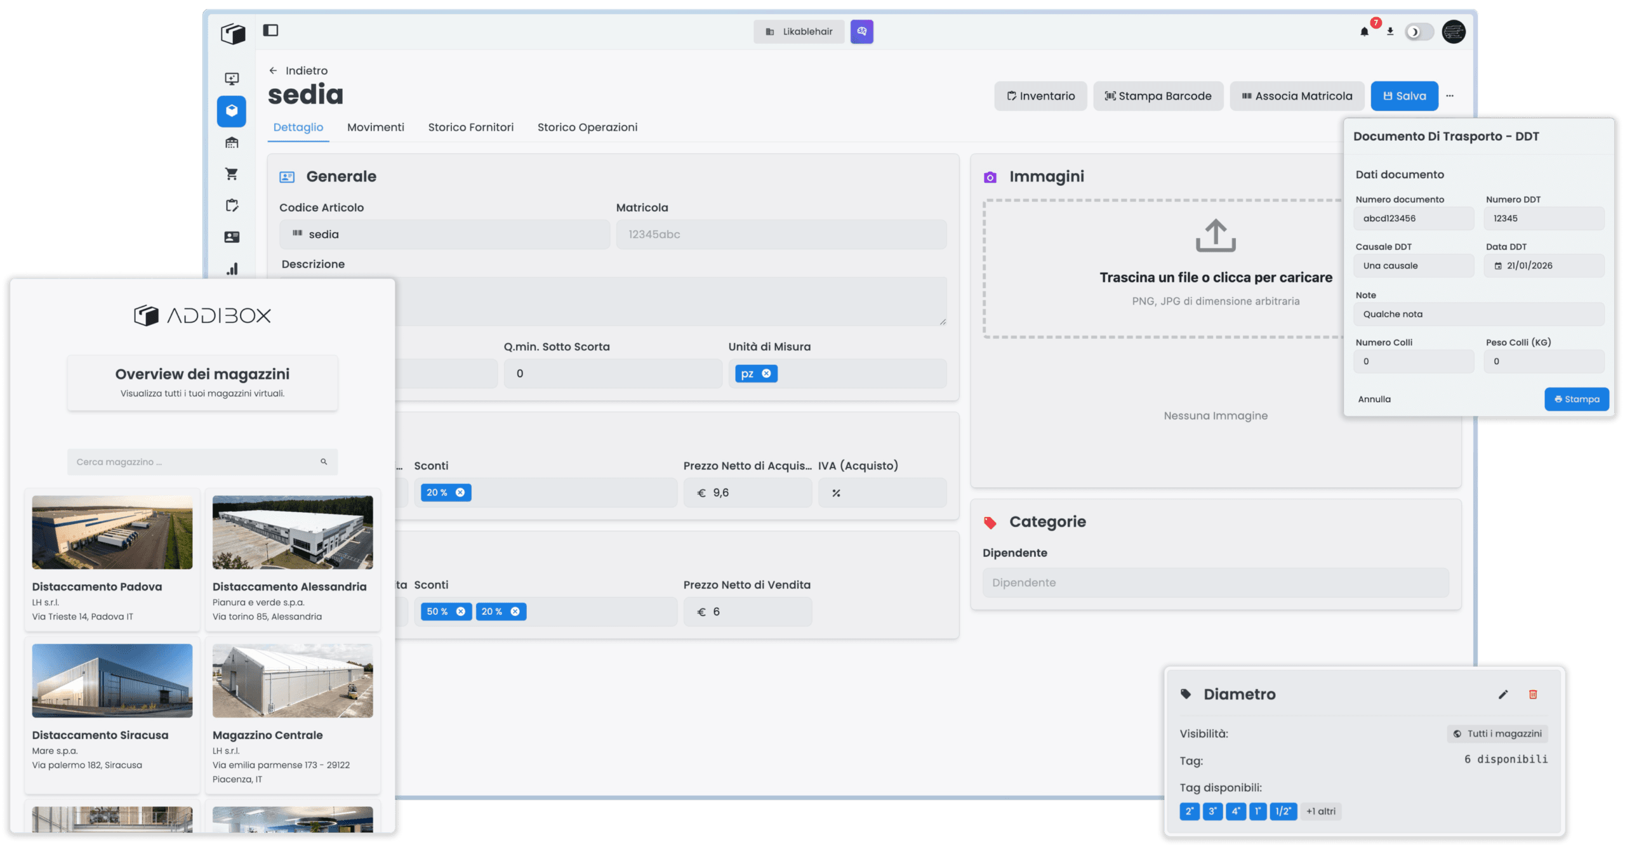This screenshot has height=845, width=1625.
Task: Open the three-dots more options menu
Action: click(1450, 96)
